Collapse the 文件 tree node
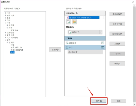The image size is (136, 106). [5, 40]
